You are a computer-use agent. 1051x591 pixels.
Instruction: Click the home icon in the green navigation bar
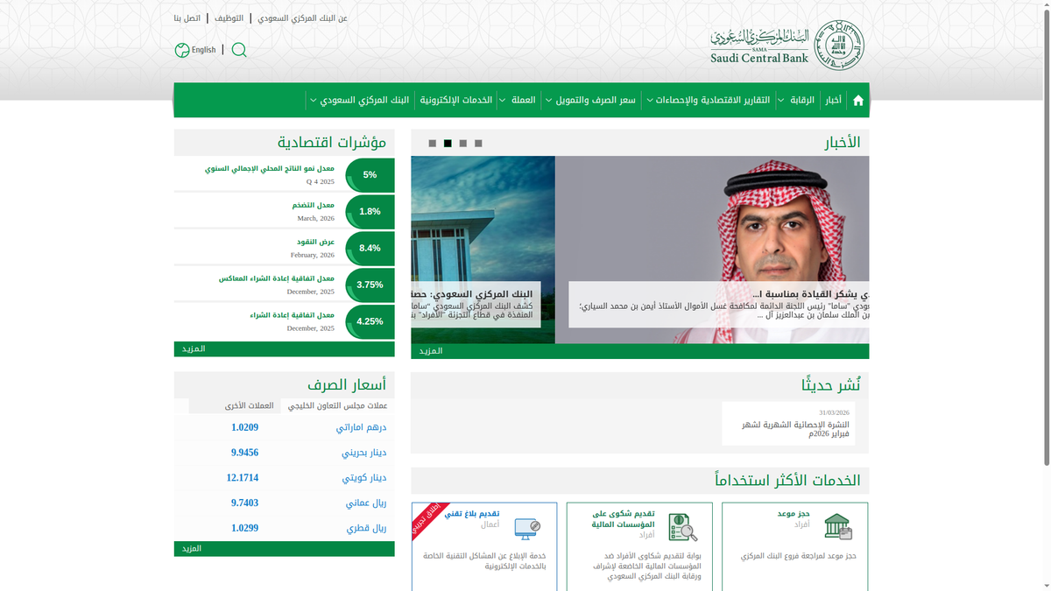coord(858,100)
